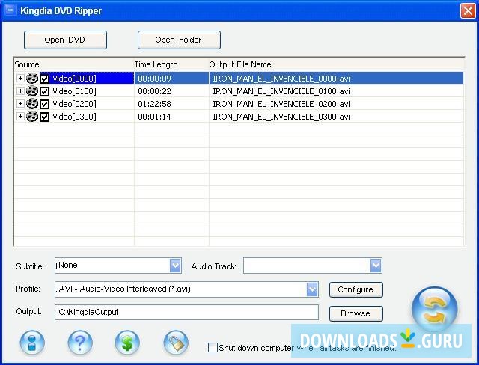Viewport: 479px width, 365px height.
Task: Click output name IRON_MAN_EL_INVENCIBLE_0300.avi
Action: click(281, 117)
